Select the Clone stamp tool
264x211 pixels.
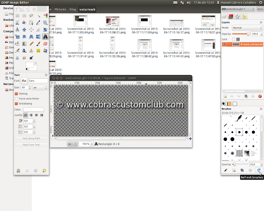tap(31, 51)
